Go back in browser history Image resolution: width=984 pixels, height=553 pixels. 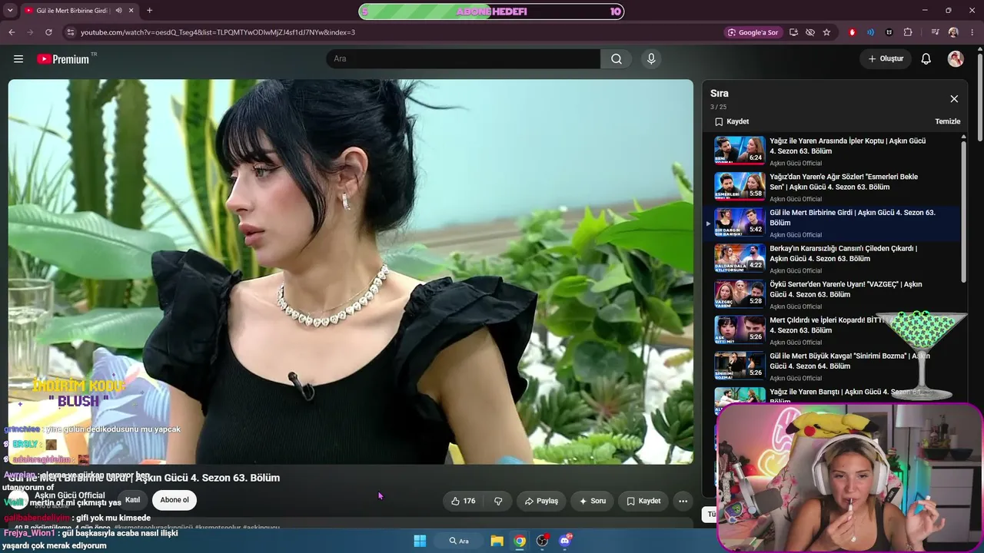(x=12, y=32)
